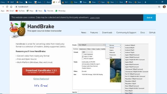Open the News navigation link
This screenshot has height=94, width=167.
coord(84,32)
